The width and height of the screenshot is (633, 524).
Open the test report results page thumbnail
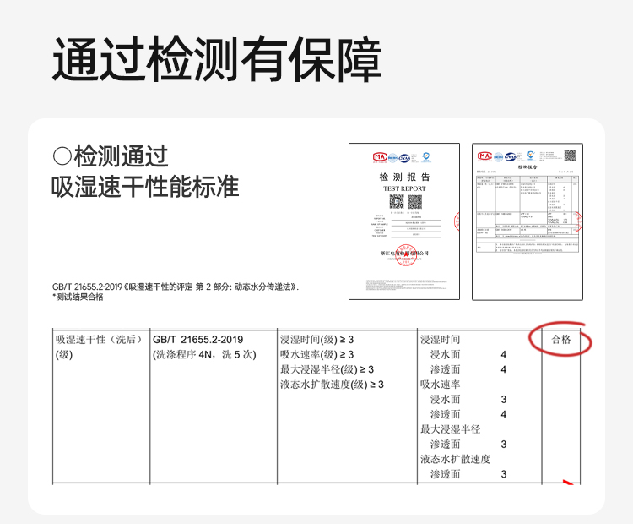[x=527, y=221]
